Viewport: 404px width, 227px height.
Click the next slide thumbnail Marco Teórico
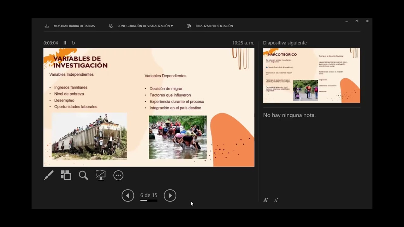pyautogui.click(x=312, y=75)
